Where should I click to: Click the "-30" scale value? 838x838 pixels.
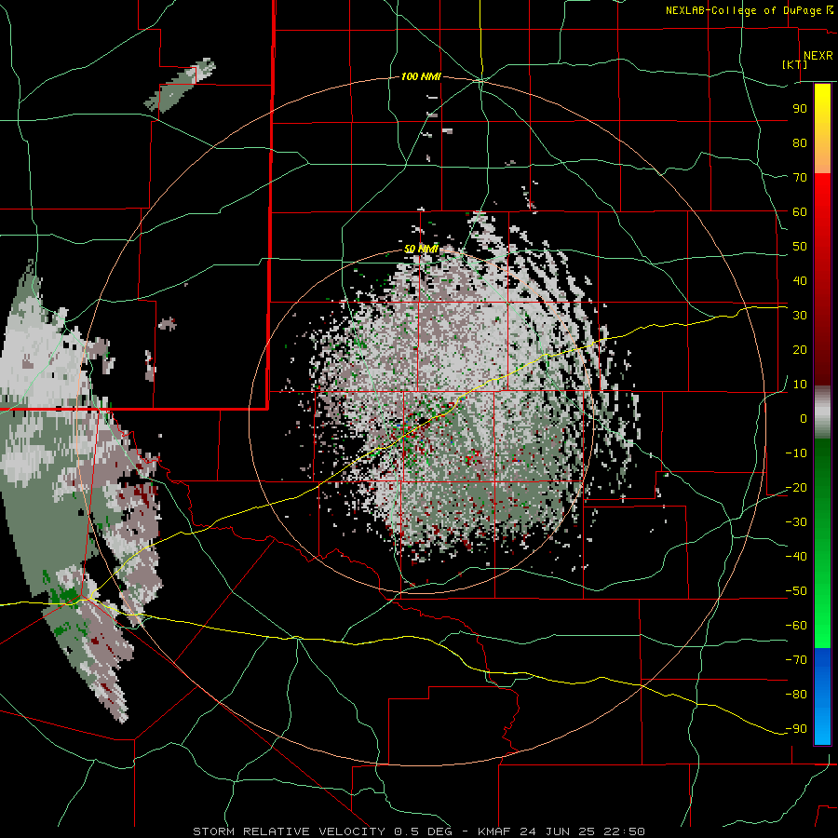[796, 522]
